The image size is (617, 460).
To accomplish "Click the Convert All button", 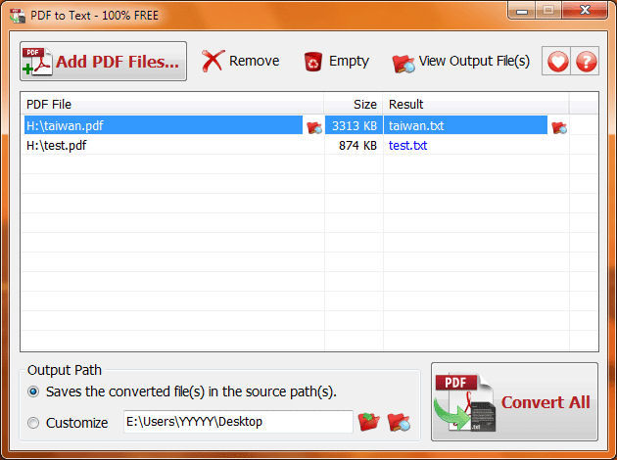I will 514,401.
